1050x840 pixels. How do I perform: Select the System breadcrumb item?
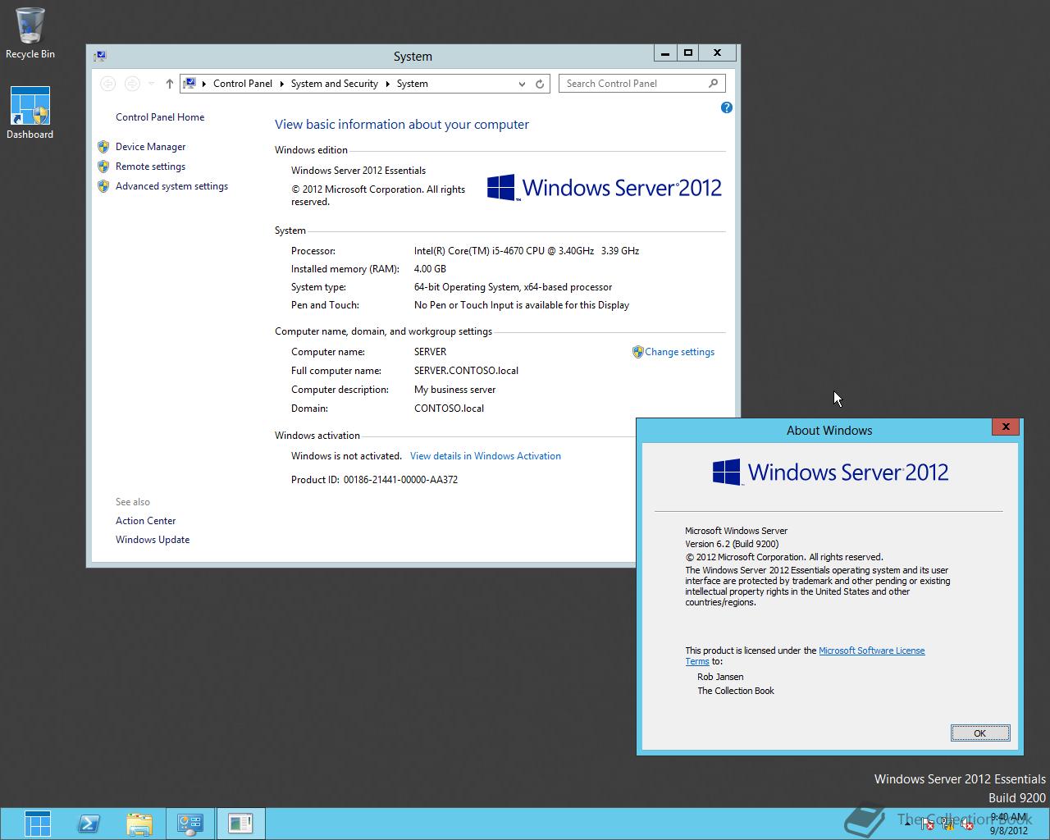(x=412, y=84)
